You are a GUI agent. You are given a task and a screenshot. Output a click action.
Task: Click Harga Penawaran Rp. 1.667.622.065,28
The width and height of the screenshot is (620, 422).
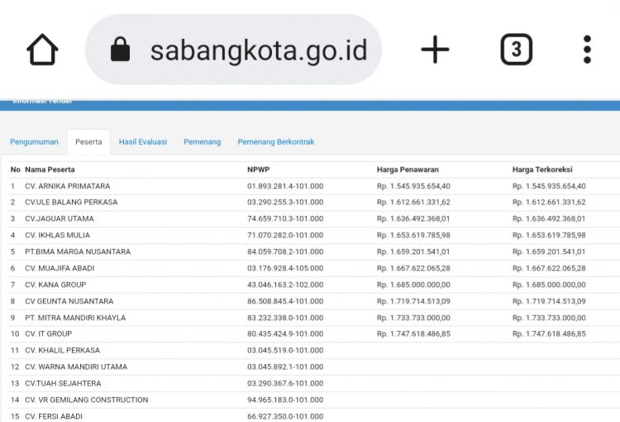click(x=413, y=268)
